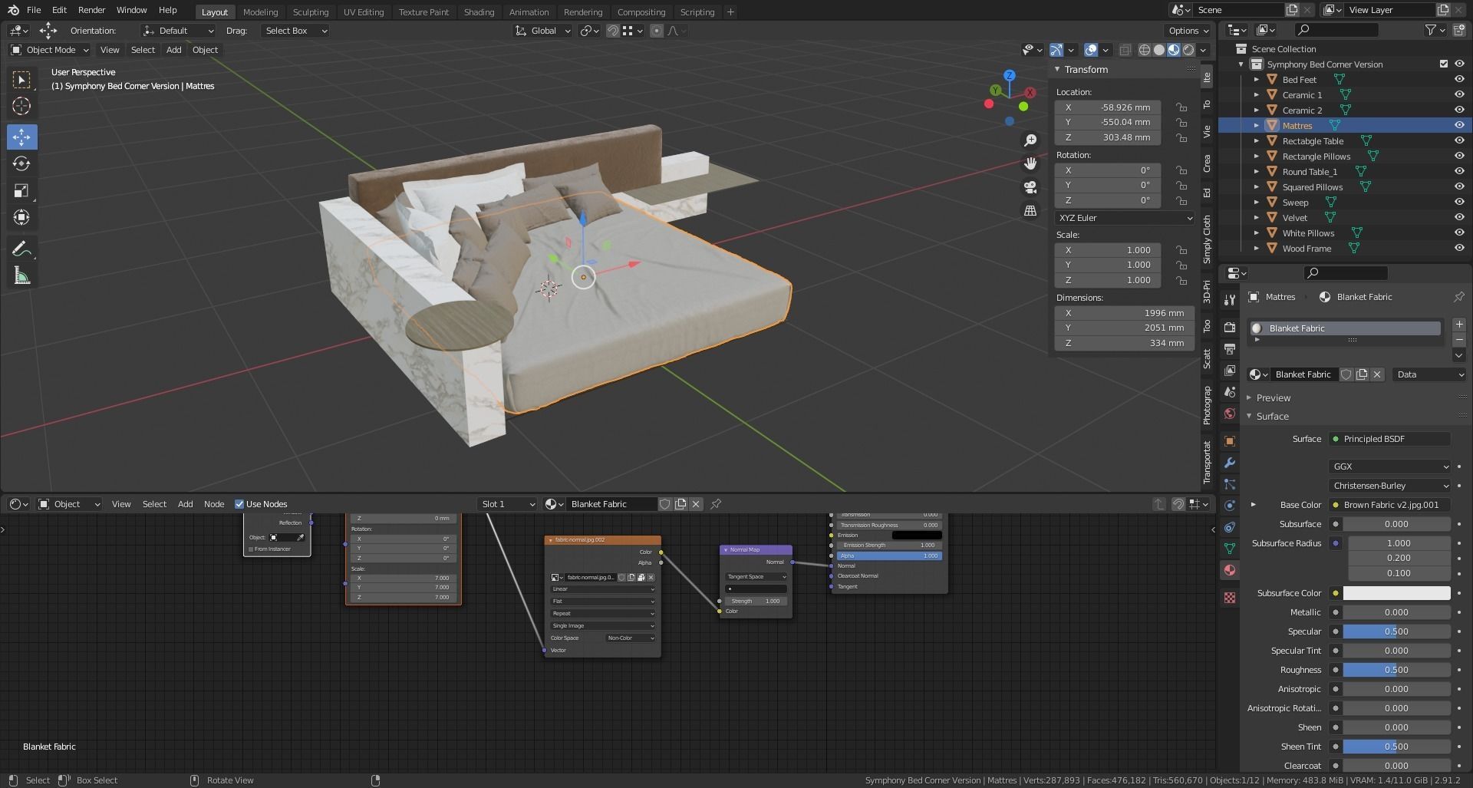Toggle viewport overlays button

1091,50
